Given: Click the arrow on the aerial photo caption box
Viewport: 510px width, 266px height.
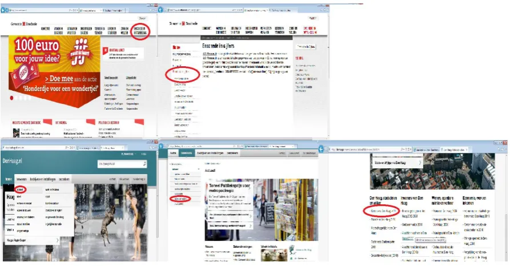Looking at the screenshot, I should coord(420,162).
